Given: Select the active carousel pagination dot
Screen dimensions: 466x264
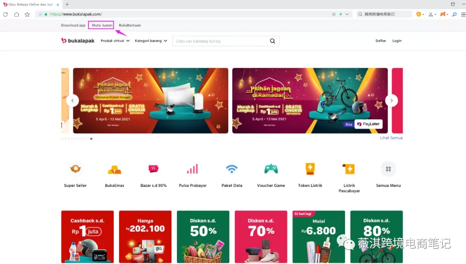Looking at the screenshot, I should [91, 139].
